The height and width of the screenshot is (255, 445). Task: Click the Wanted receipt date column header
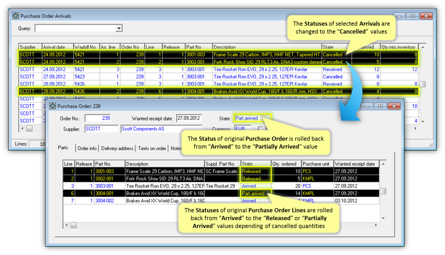click(x=356, y=164)
